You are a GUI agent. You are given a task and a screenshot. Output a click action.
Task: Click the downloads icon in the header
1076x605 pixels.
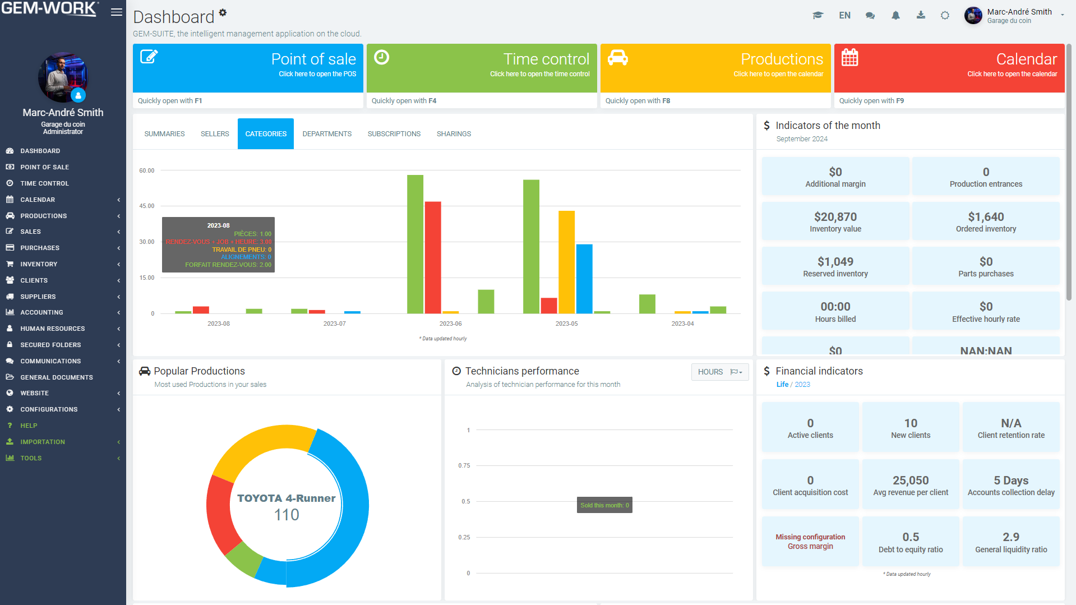coord(921,15)
